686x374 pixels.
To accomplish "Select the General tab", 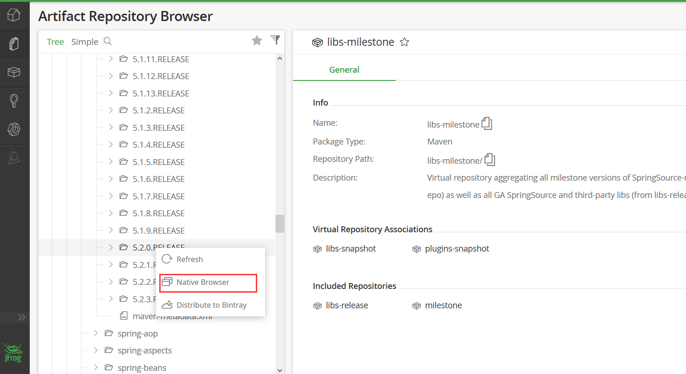I will (x=344, y=69).
